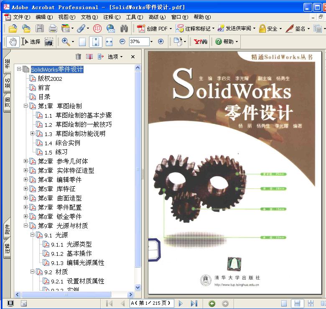Select the 前言 bookmark

coord(44,88)
